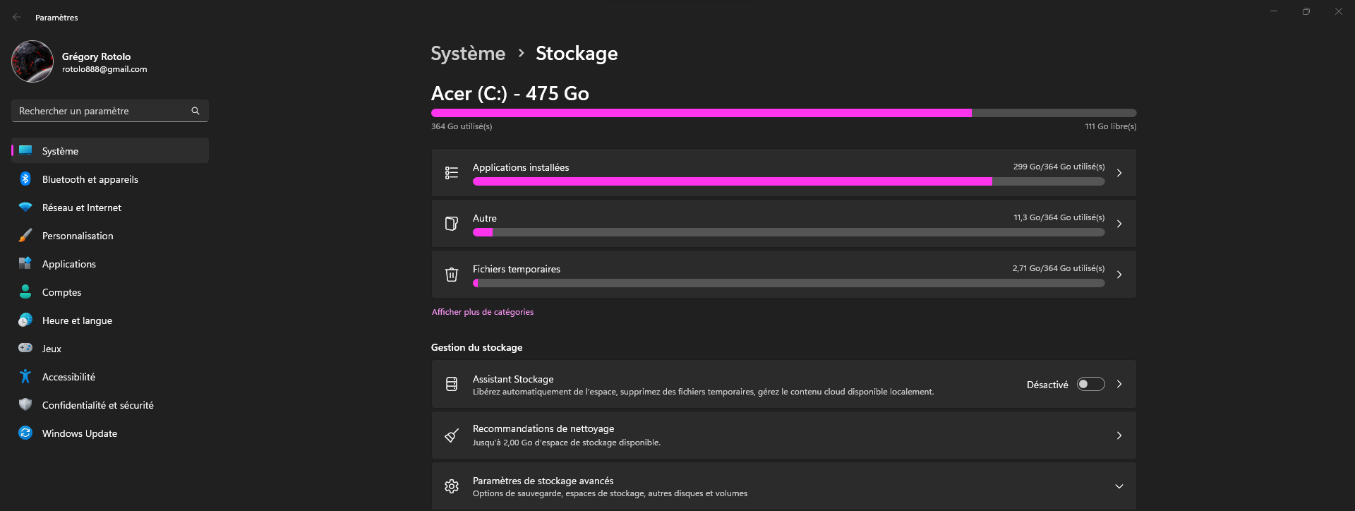
Task: Click the Afficher plus de catégories link
Action: (x=483, y=312)
